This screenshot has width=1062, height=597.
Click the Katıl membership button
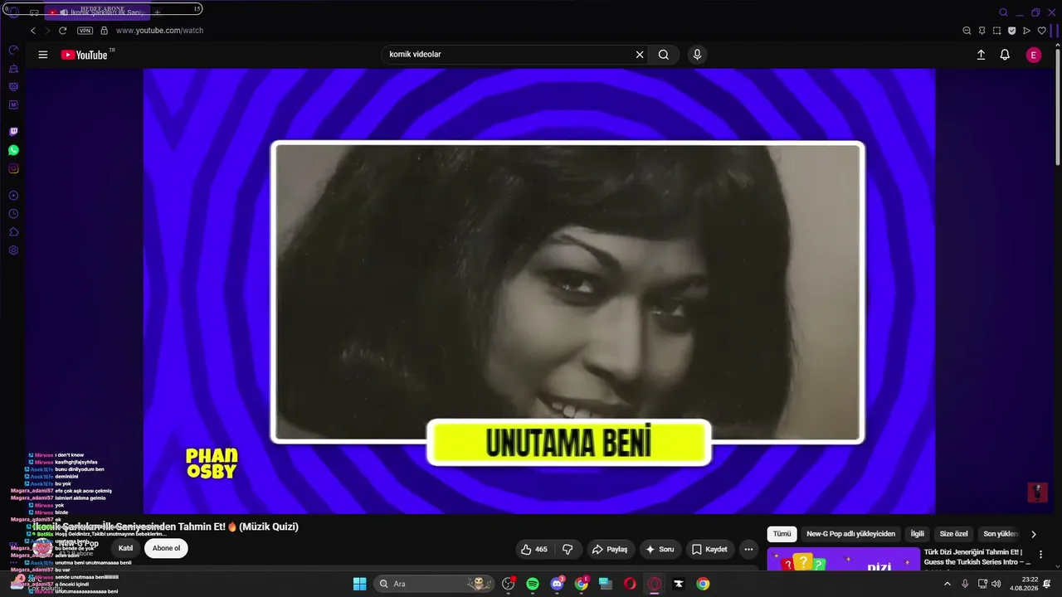point(125,548)
